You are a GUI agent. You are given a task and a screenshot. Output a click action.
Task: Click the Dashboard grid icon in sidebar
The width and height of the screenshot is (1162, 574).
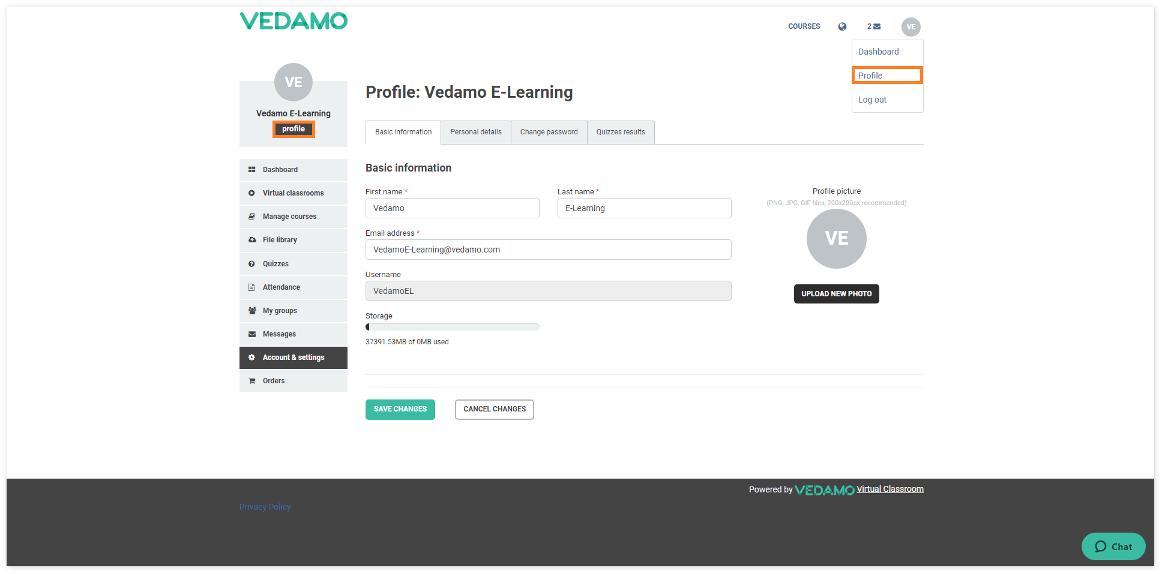(252, 170)
